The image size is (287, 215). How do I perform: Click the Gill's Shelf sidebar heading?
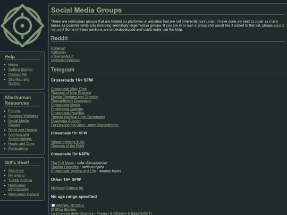pos(17,162)
